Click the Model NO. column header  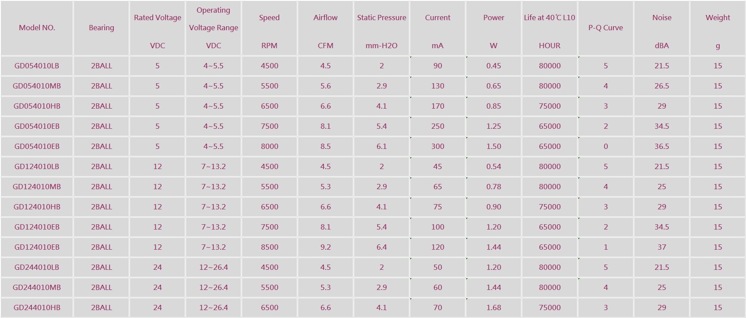pos(37,28)
